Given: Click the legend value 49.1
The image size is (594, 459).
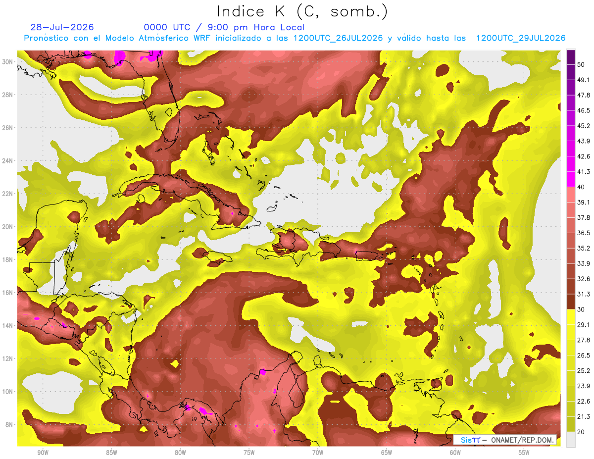Looking at the screenshot, I should pyautogui.click(x=584, y=80).
